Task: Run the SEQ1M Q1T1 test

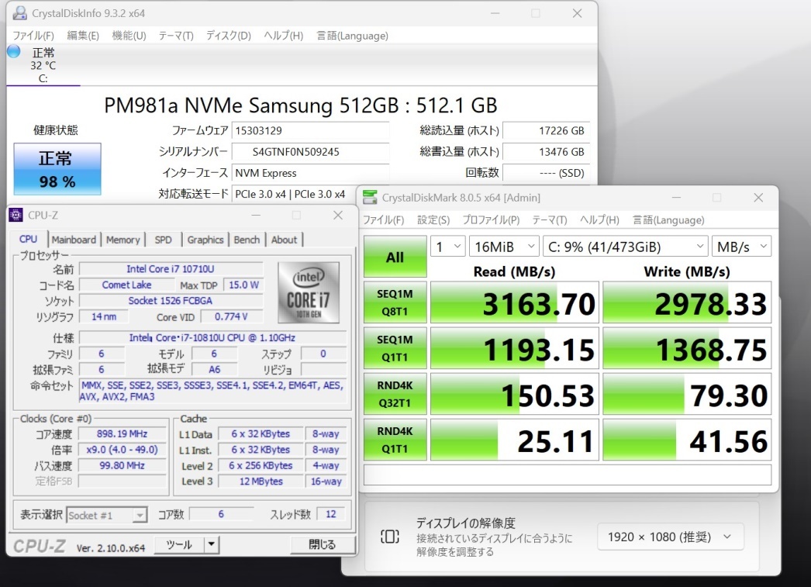Action: pos(395,348)
